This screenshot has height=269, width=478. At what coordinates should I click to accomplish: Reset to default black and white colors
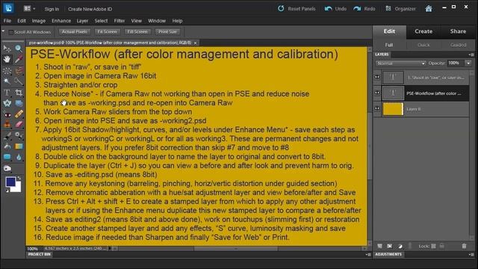pyautogui.click(x=7, y=191)
